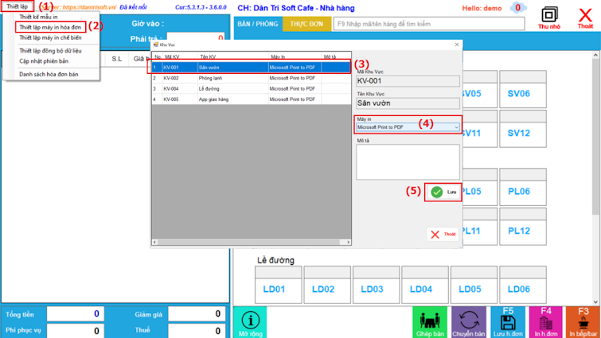This screenshot has height=338, width=601.
Task: Click the Tên Khu Vực field
Action: tap(408, 103)
